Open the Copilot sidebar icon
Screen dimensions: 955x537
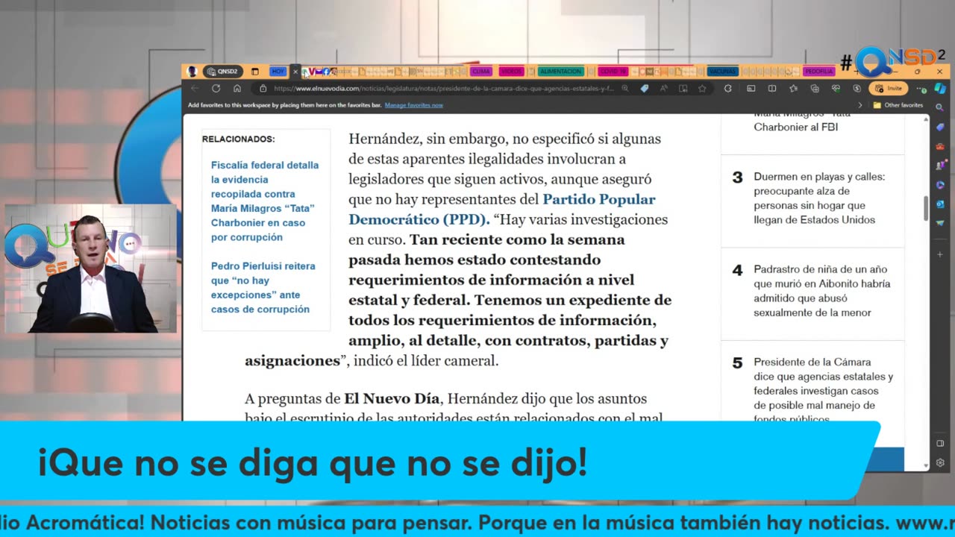click(939, 88)
